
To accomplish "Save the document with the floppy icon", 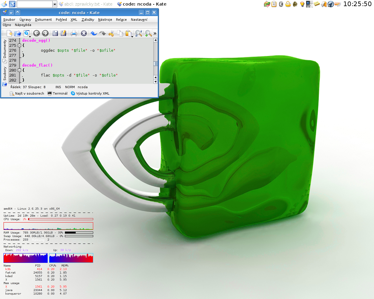I will point(55,33).
